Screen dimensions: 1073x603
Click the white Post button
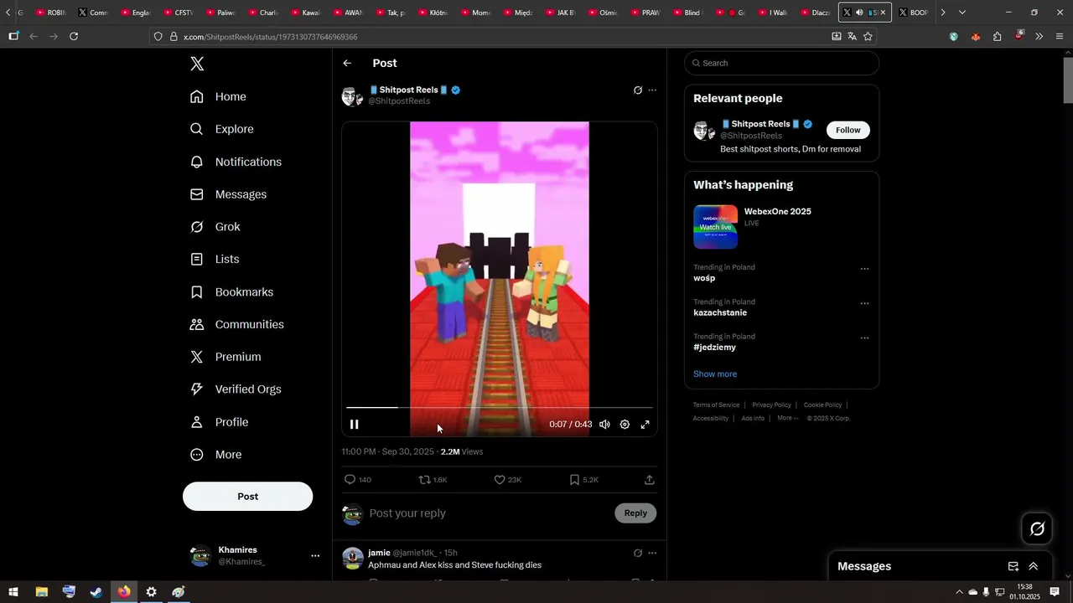click(248, 497)
